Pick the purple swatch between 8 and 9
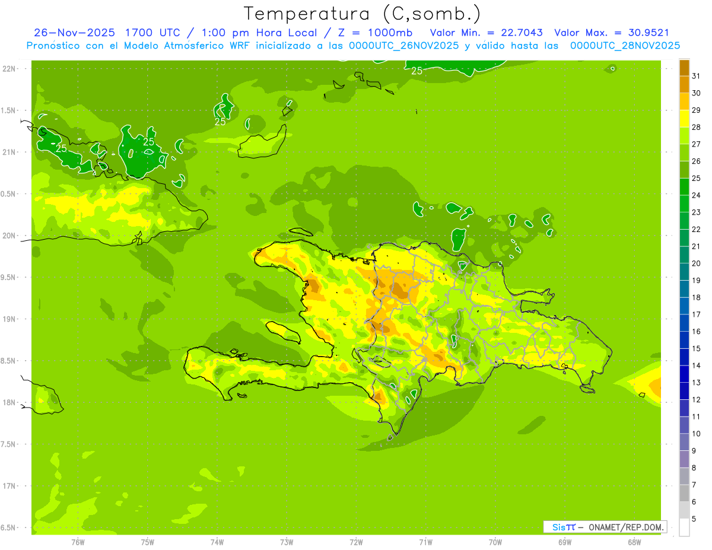This screenshot has width=712, height=550. (x=684, y=459)
